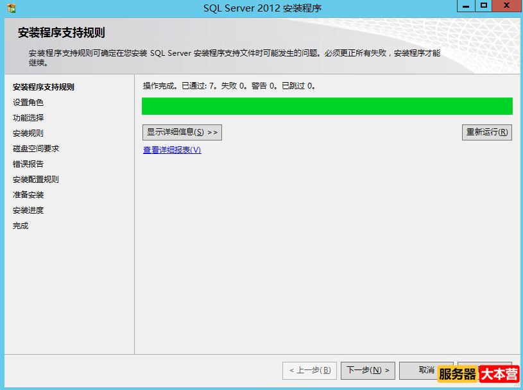
Task: Select the 安装配置规则 step in the sidebar
Action: point(36,180)
